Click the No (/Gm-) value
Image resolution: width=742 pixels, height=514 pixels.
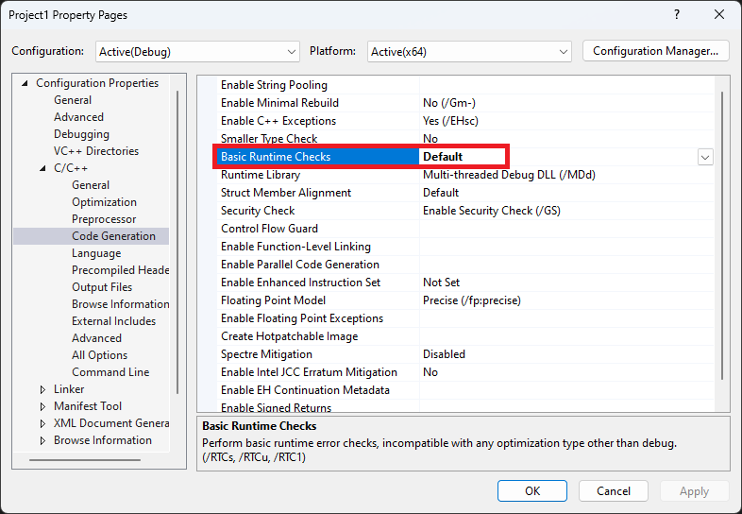click(x=449, y=103)
